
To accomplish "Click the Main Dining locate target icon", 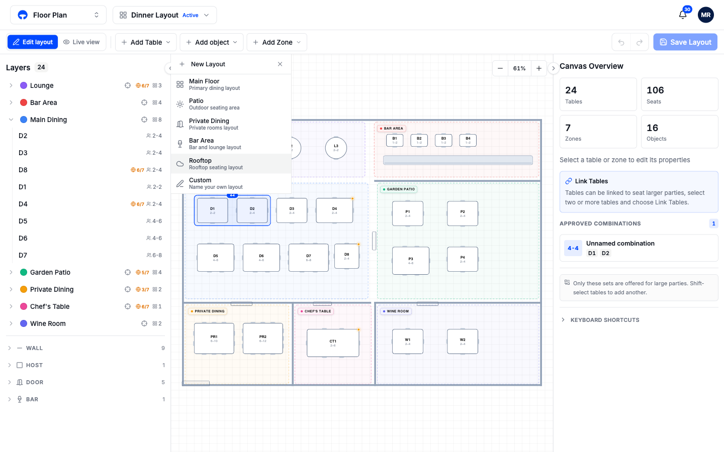I will click(144, 120).
